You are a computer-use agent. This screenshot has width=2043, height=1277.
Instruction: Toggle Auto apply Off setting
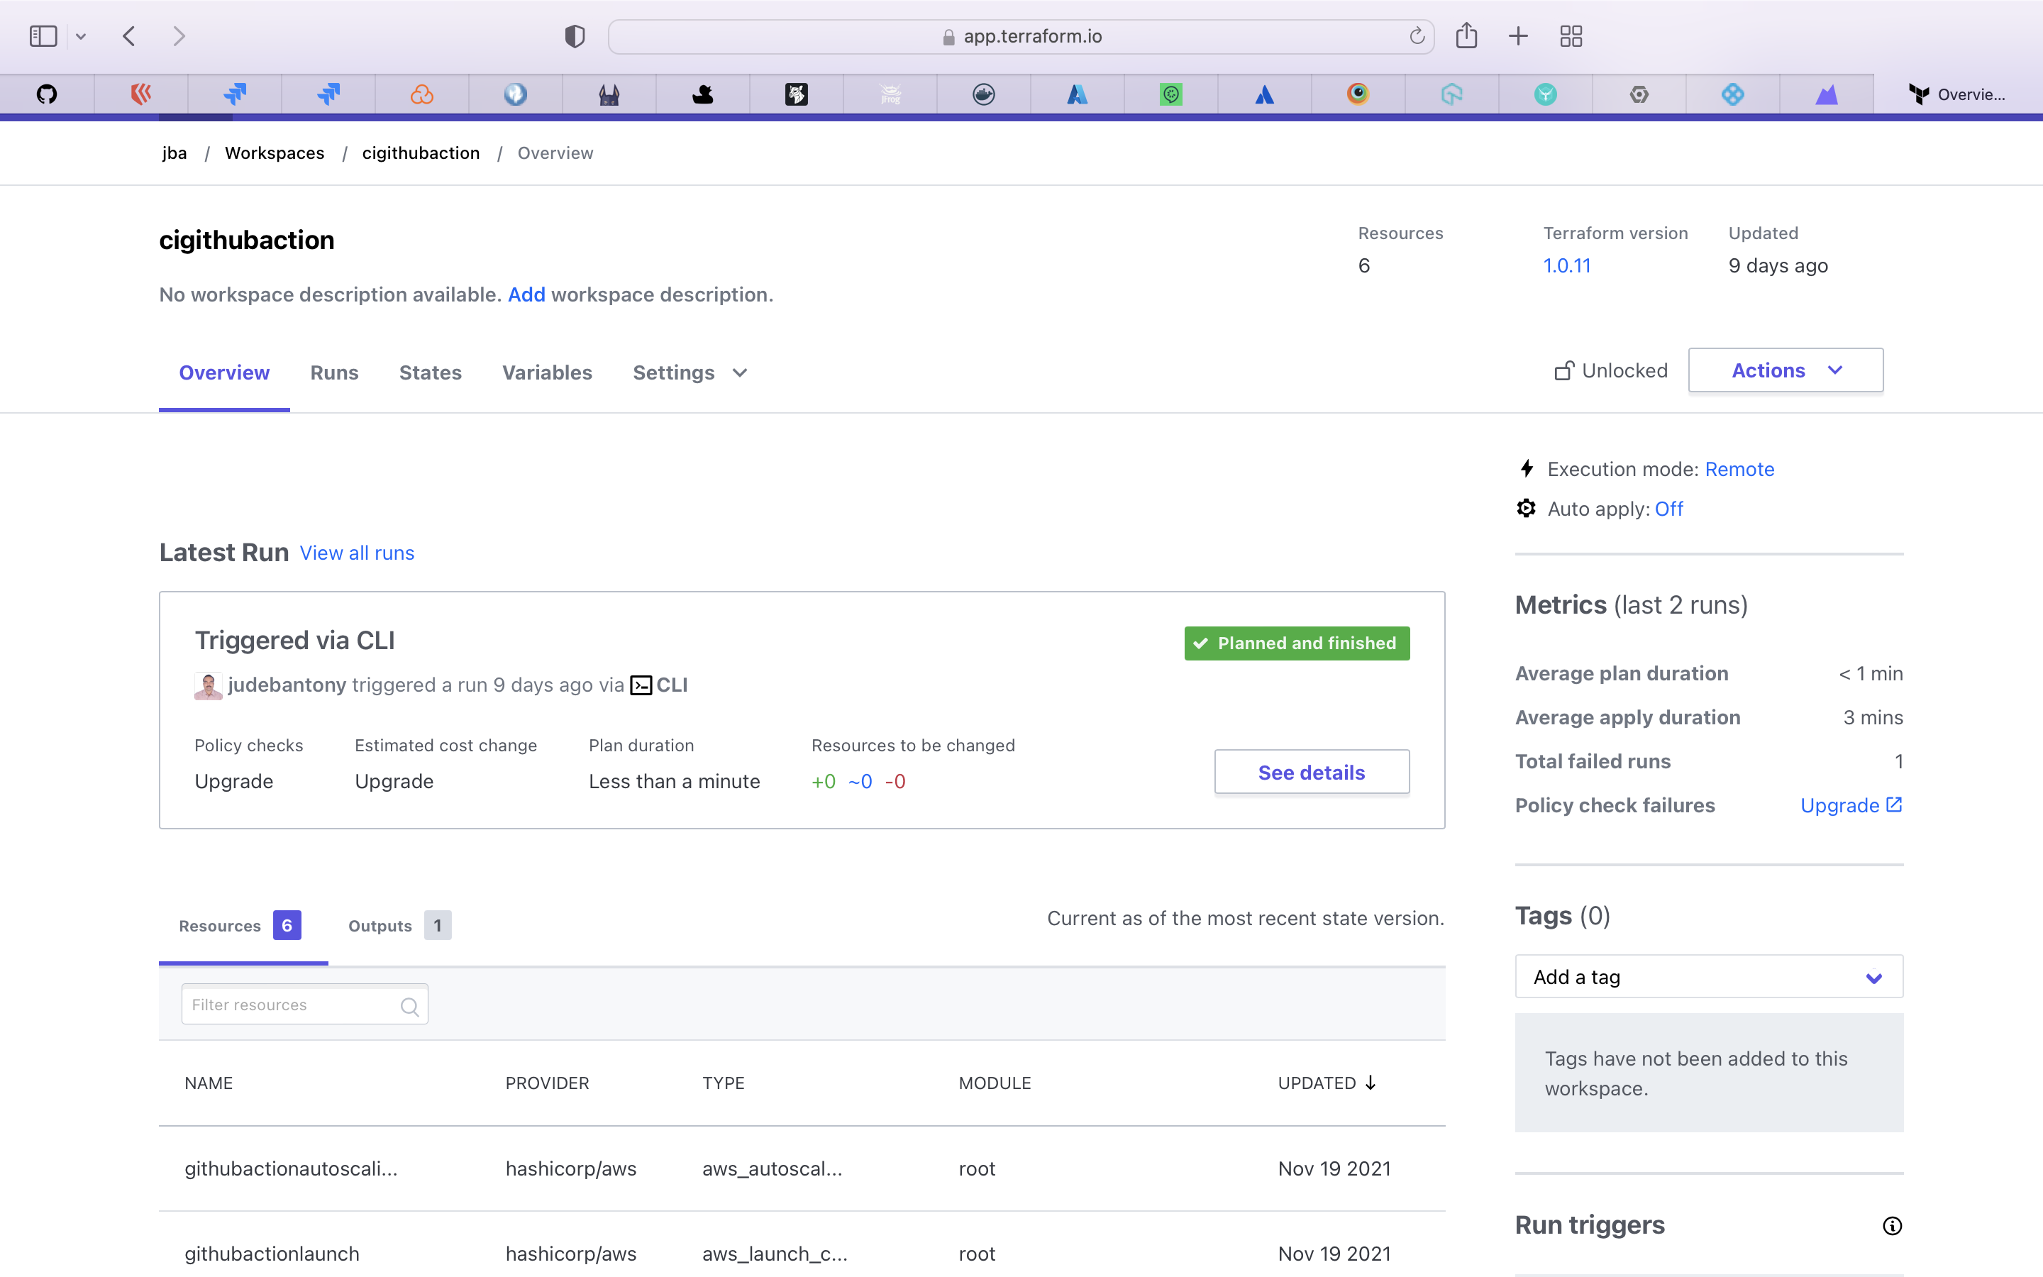1668,509
